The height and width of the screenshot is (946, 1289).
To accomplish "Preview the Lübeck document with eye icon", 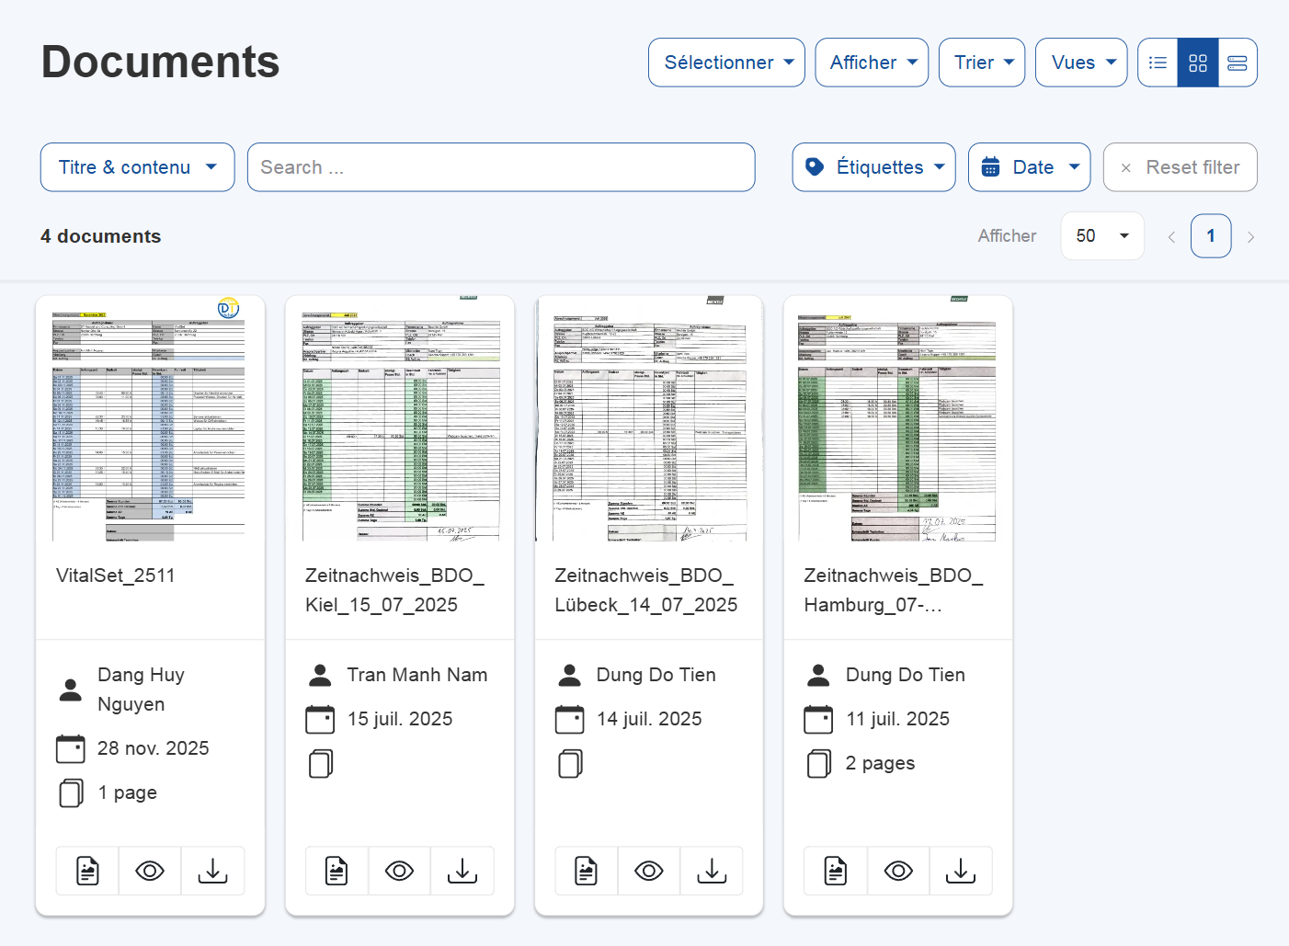I will (x=649, y=871).
